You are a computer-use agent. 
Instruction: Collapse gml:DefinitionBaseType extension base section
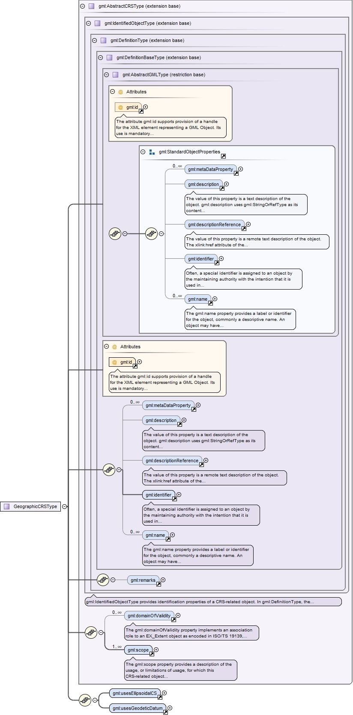[x=100, y=57]
